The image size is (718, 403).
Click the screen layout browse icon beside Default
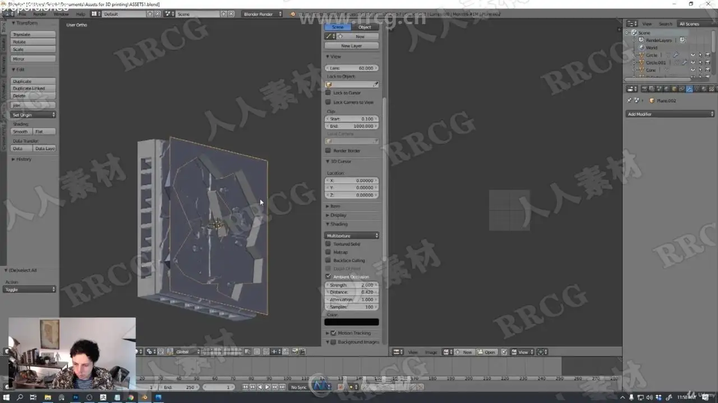(96, 13)
